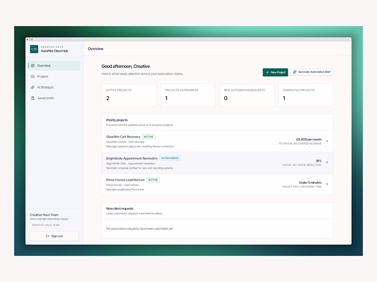This screenshot has width=377, height=282.
Task: Click the £8,400 per month value
Action: coord(309,139)
